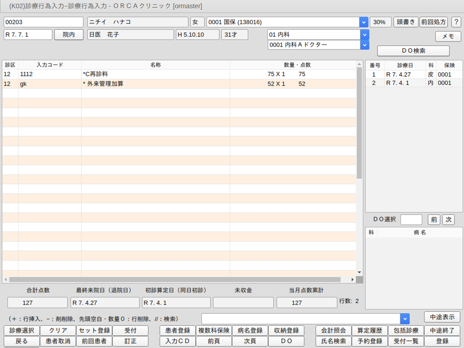Click the 頭書き button

[x=405, y=22]
